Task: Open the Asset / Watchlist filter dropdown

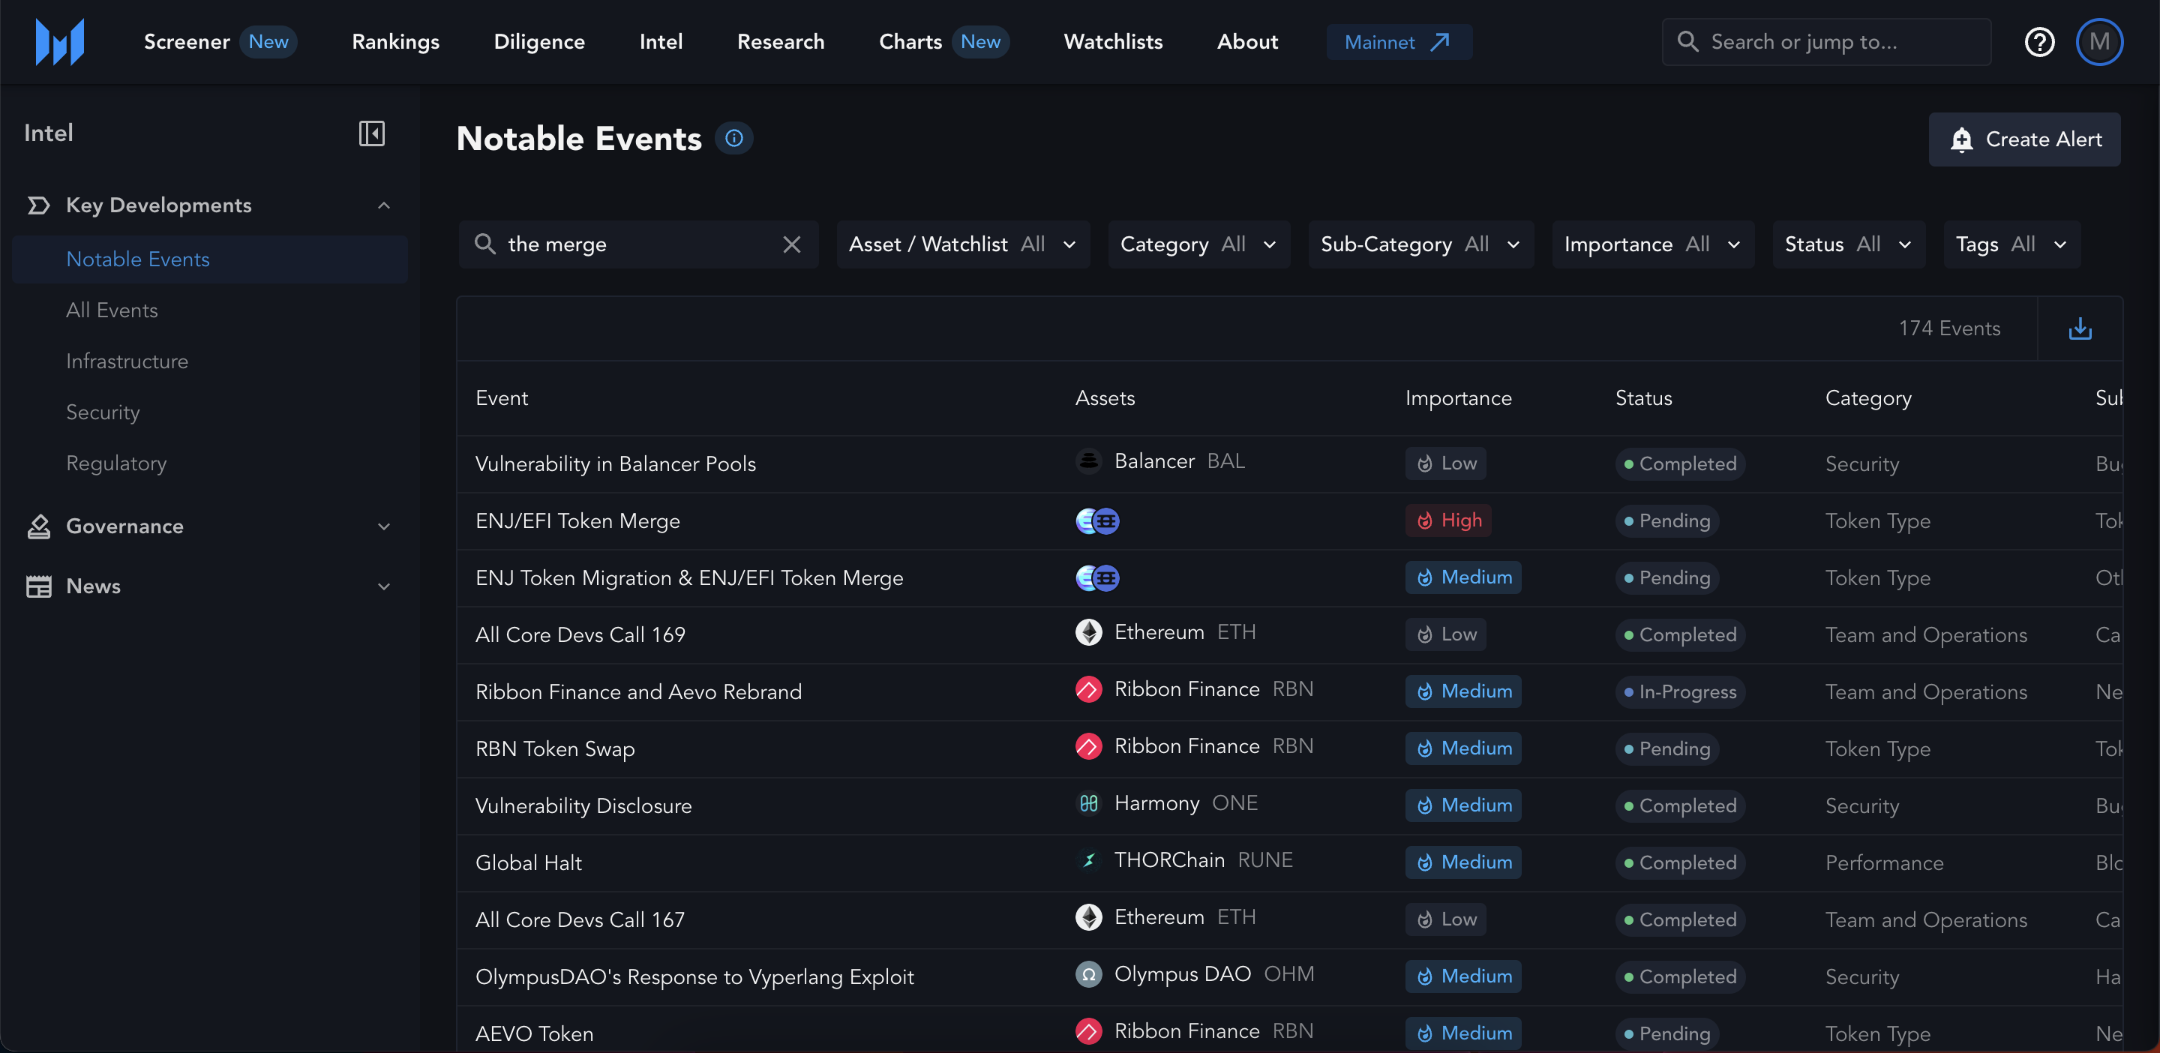Action: (962, 244)
